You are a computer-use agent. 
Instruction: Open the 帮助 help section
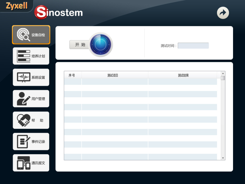31,120
